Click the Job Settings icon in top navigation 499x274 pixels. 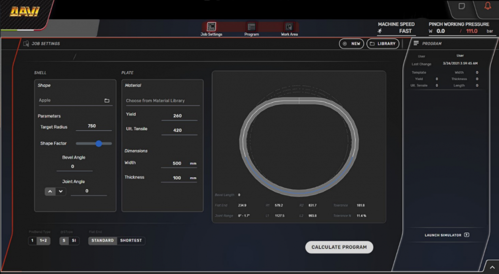pyautogui.click(x=211, y=27)
